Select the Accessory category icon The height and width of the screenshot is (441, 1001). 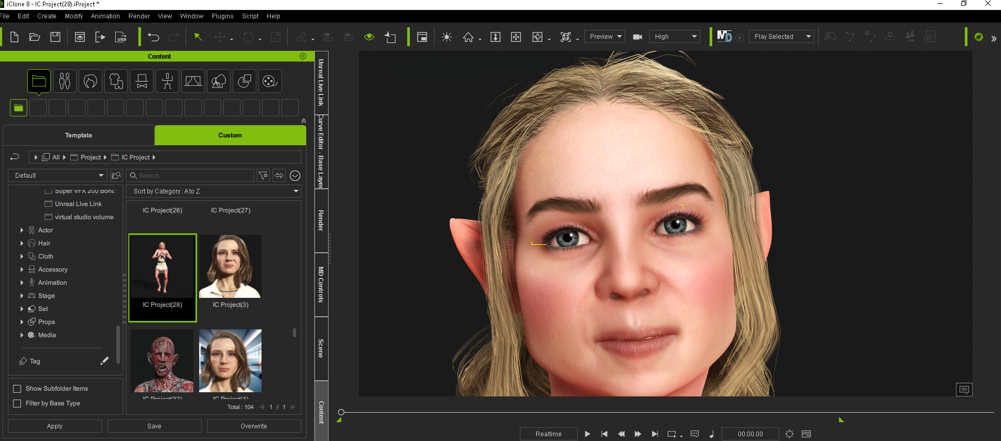(142, 81)
